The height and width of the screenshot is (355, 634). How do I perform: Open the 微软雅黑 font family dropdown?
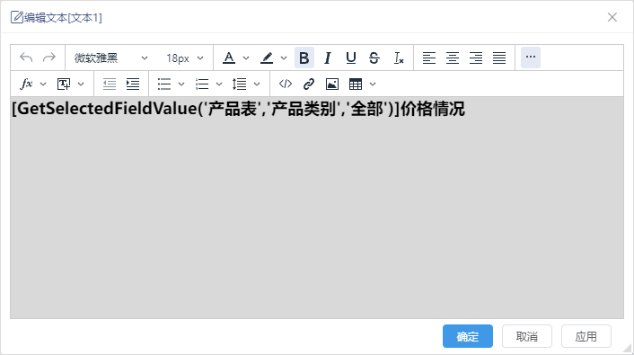[x=110, y=58]
